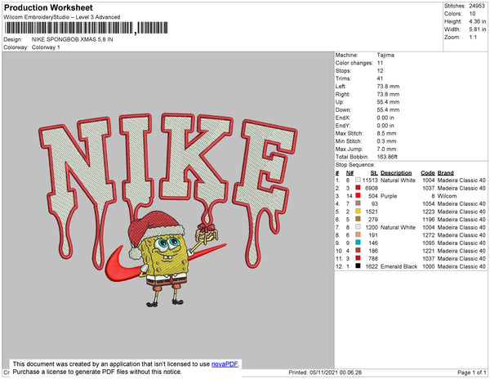
Task: Click the Total Bobbin value '163.86ft'
Action: click(x=387, y=157)
